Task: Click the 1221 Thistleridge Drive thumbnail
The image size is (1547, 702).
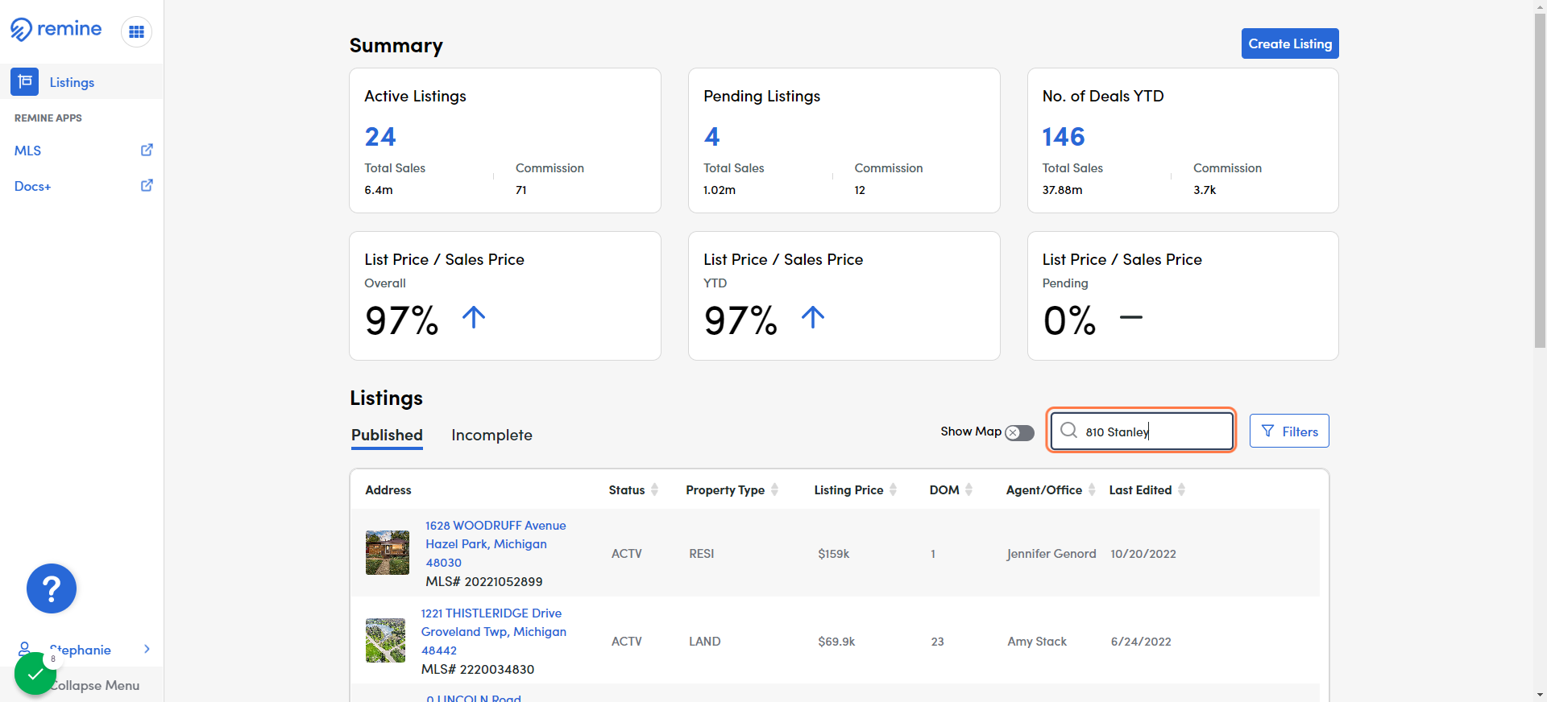Action: (386, 640)
